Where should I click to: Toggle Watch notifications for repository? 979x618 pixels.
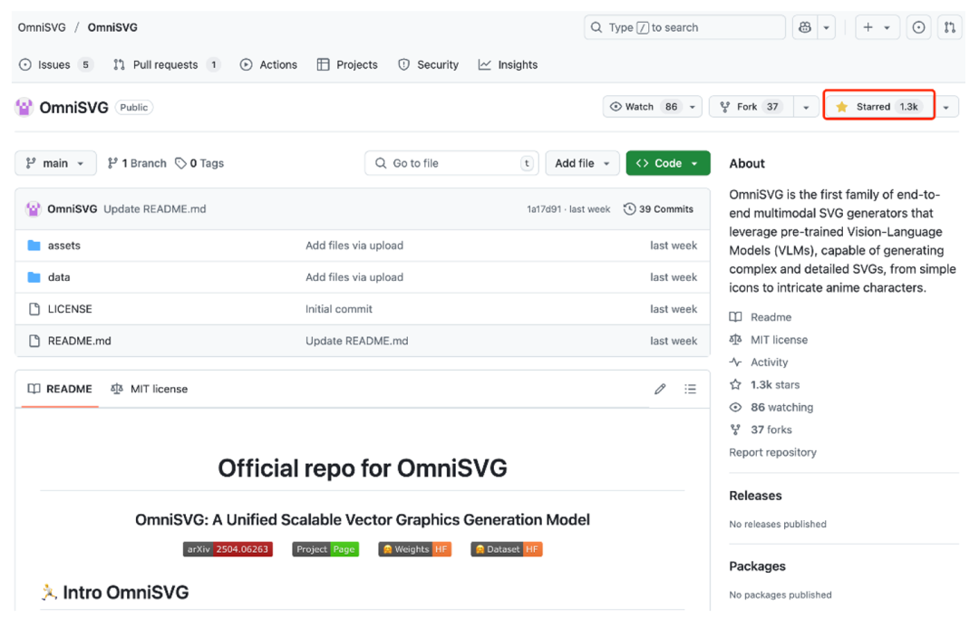(x=643, y=107)
